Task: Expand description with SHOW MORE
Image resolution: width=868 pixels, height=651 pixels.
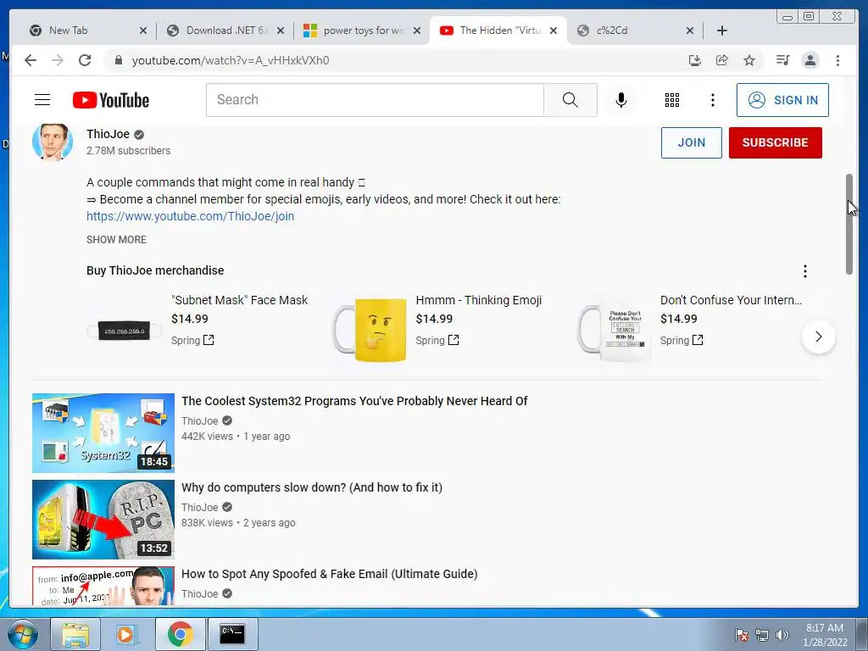Action: coord(116,240)
